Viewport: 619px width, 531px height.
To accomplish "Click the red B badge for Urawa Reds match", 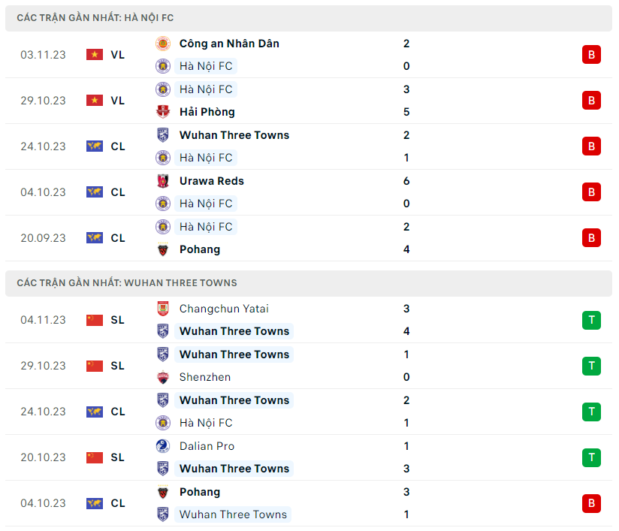I will [x=591, y=192].
